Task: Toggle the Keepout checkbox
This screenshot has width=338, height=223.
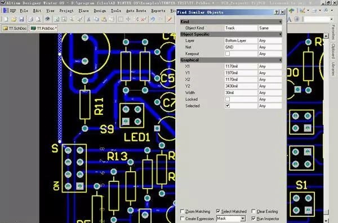Action: (x=228, y=53)
